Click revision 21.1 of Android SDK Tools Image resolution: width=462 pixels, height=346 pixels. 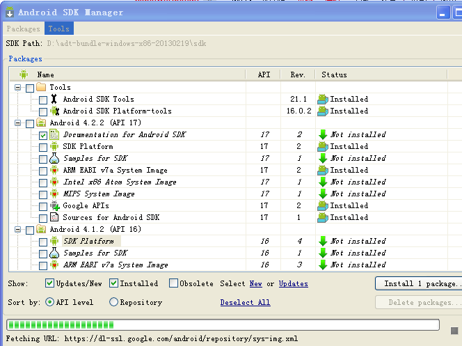(298, 99)
